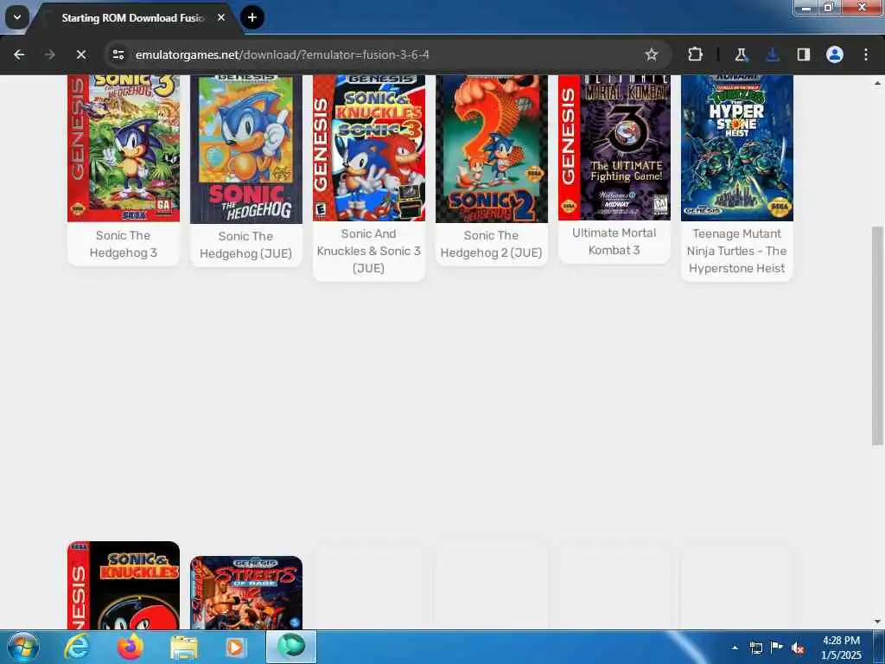View site information icon in address bar
This screenshot has height=664, width=885.
click(118, 54)
